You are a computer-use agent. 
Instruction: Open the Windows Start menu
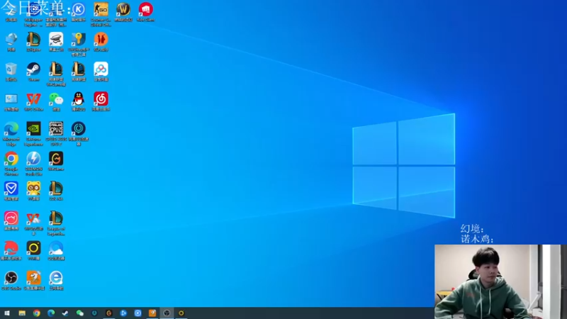7,313
